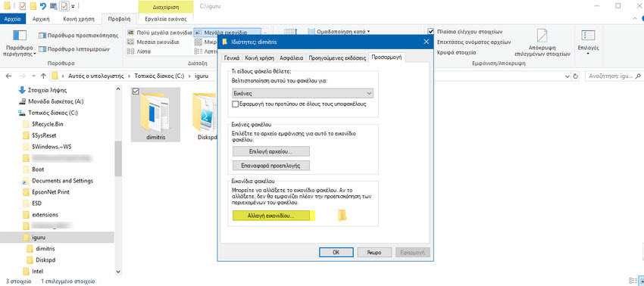Select $Recycle.Bin folder in tree

(x=43, y=124)
